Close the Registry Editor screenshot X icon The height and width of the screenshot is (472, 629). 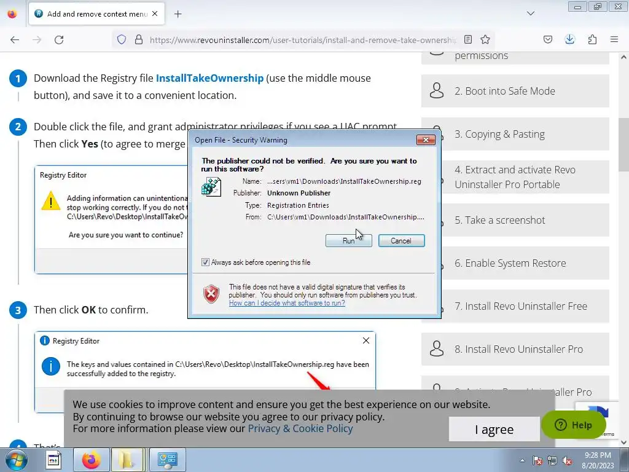[366, 340]
